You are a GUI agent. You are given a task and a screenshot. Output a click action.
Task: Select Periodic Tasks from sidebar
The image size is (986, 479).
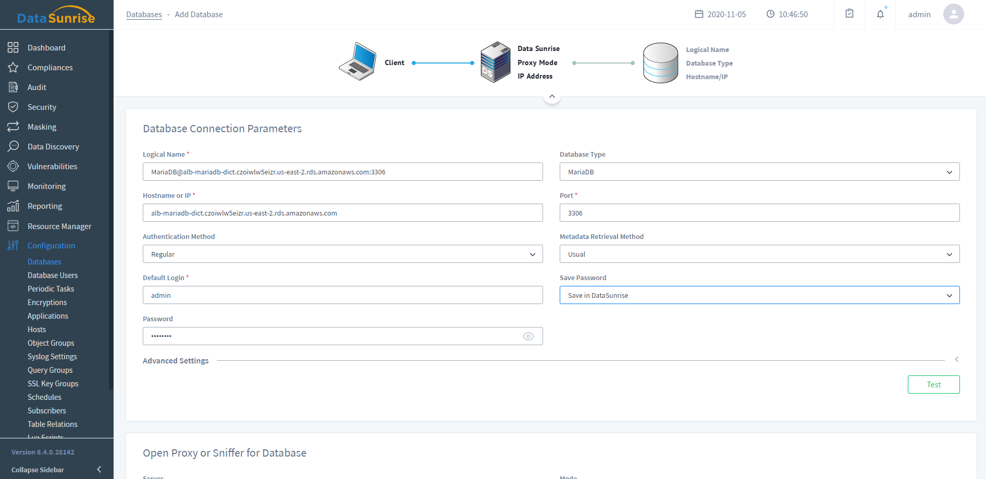point(51,289)
